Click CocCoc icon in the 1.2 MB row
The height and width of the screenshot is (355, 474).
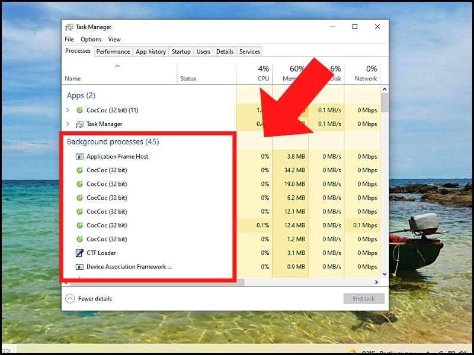(x=79, y=240)
